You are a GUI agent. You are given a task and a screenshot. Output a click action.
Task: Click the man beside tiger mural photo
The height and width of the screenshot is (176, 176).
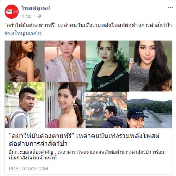[106, 110]
